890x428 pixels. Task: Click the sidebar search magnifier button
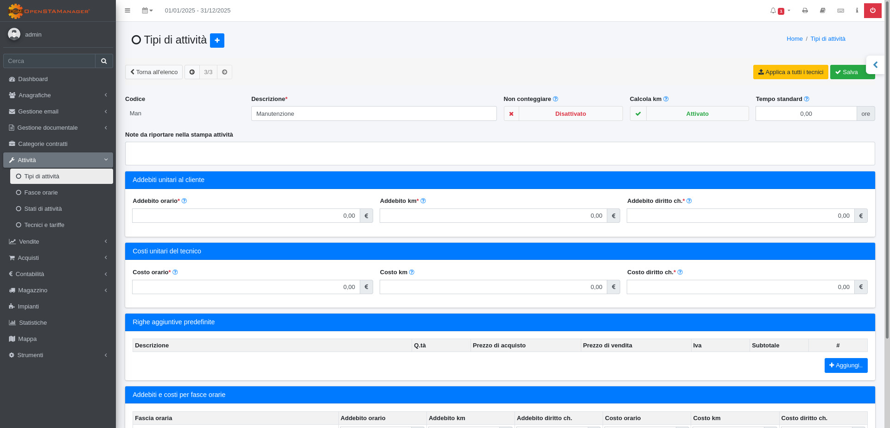coord(104,61)
